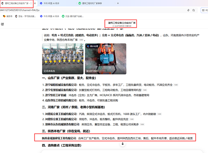Click the 图片处理 badge on the image
This screenshot has width=208, height=153.
[93, 46]
